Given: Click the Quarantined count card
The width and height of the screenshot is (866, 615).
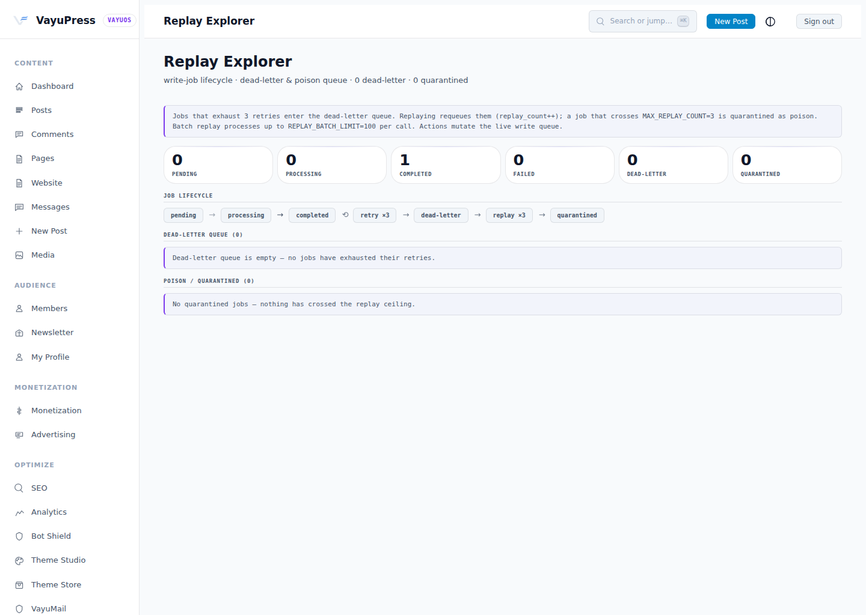Looking at the screenshot, I should click(x=787, y=165).
